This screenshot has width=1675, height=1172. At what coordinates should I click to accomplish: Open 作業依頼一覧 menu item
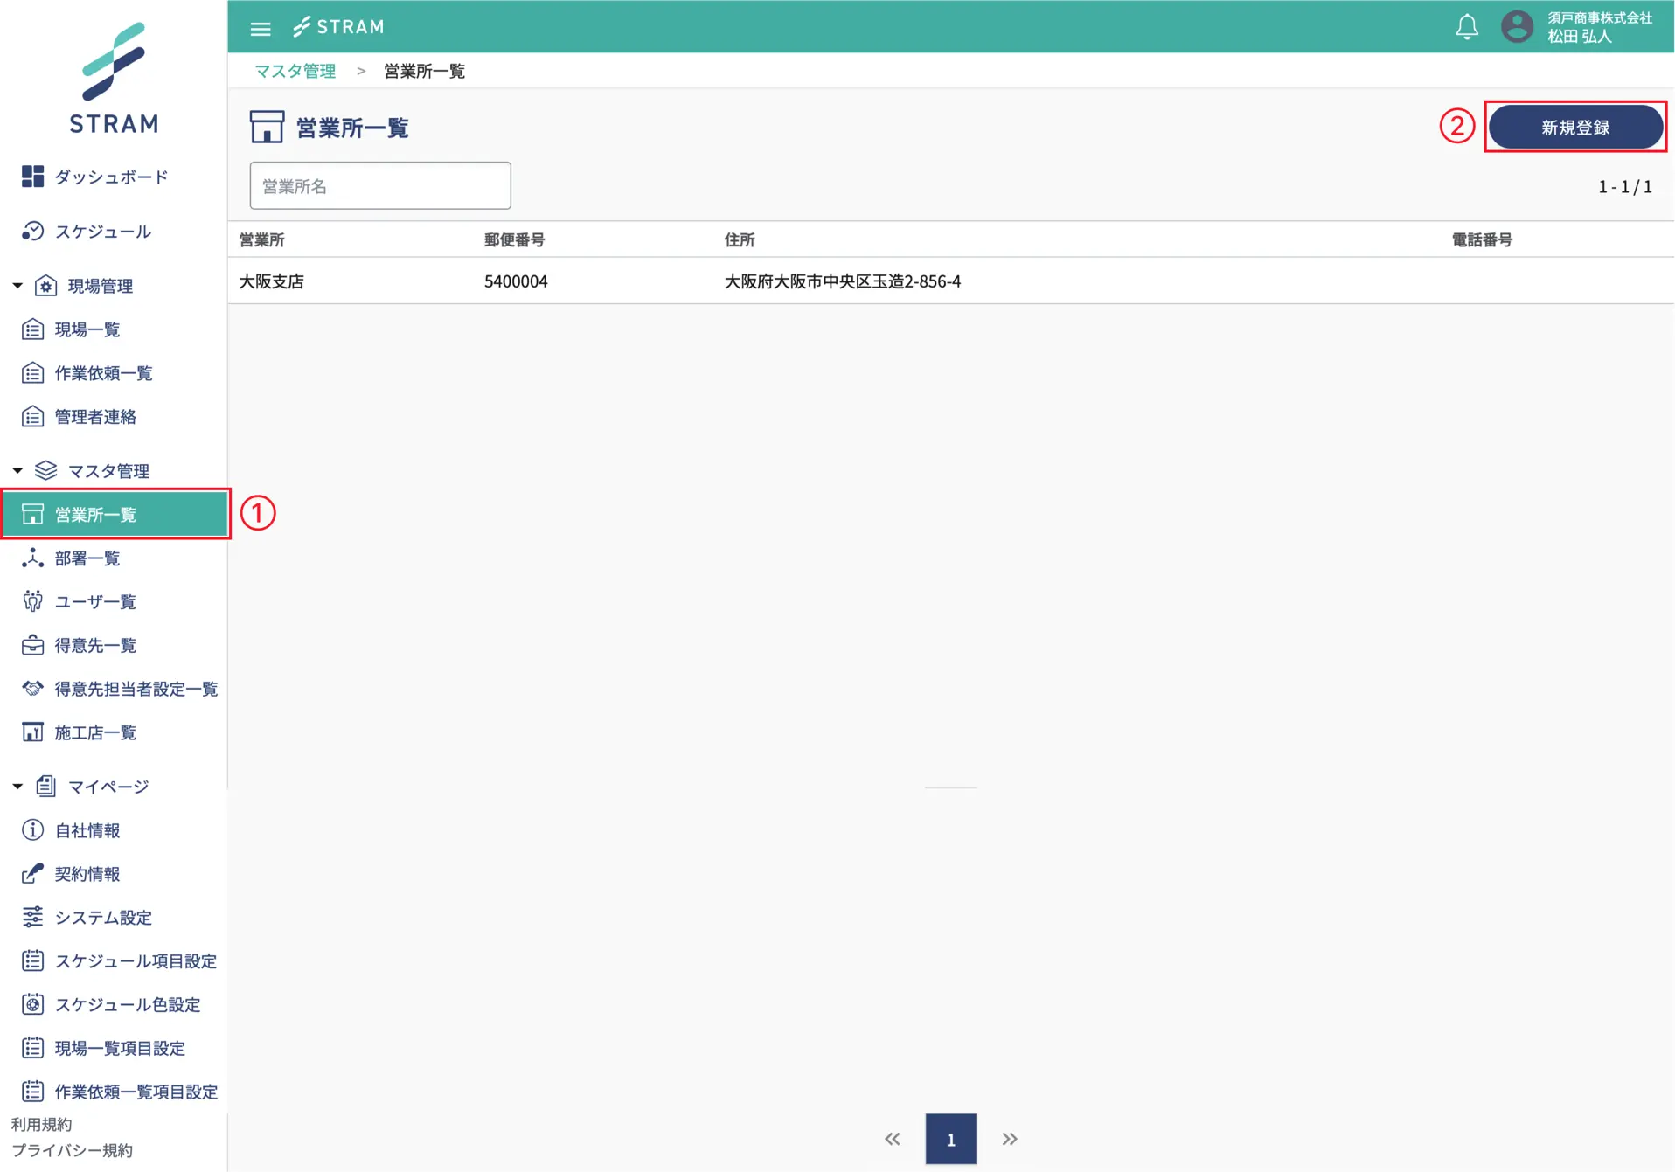point(103,373)
